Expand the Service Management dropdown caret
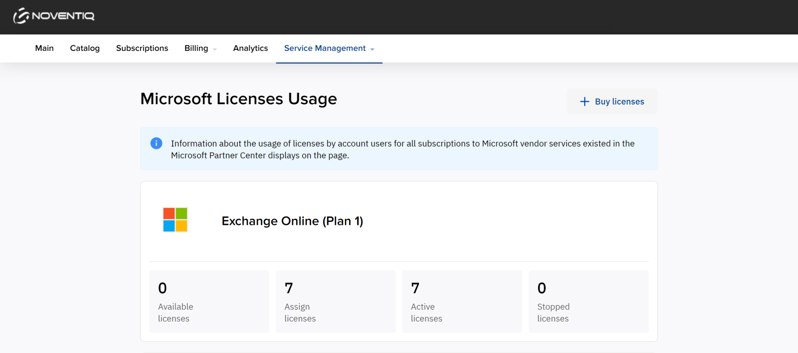798x353 pixels. pos(373,49)
